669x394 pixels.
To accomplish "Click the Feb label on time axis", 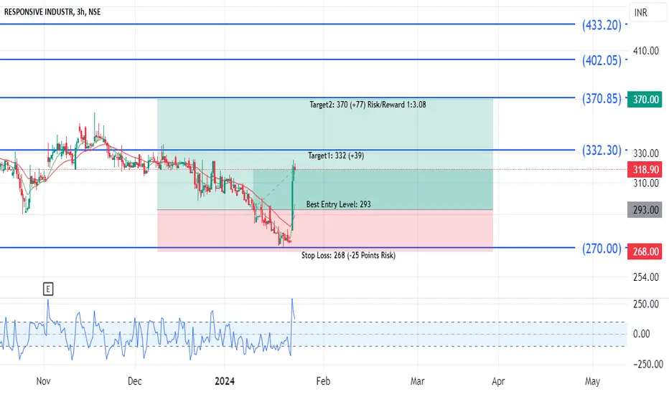I will click(323, 381).
